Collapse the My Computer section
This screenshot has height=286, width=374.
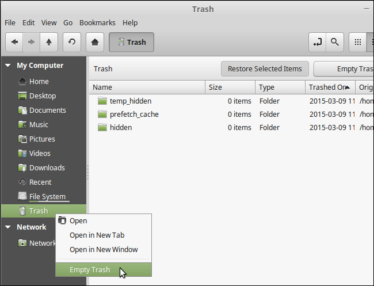pyautogui.click(x=8, y=66)
